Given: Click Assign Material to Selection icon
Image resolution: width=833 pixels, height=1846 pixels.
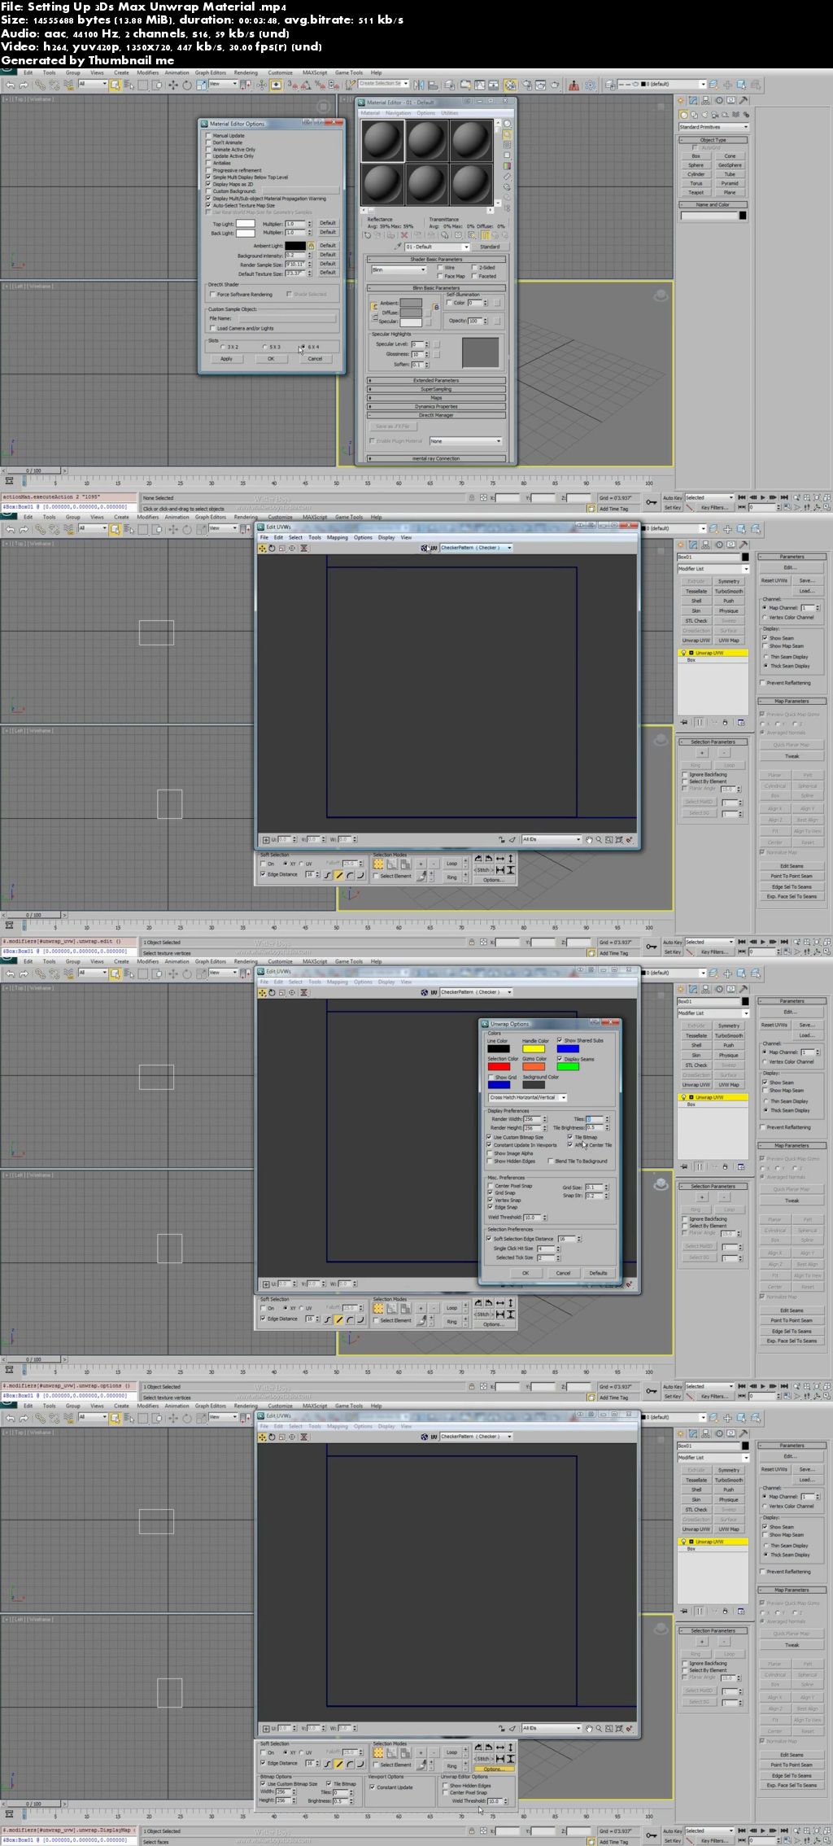Looking at the screenshot, I should pyautogui.click(x=390, y=235).
